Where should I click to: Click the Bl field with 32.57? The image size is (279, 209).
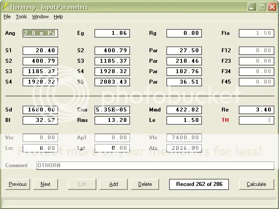40,121
